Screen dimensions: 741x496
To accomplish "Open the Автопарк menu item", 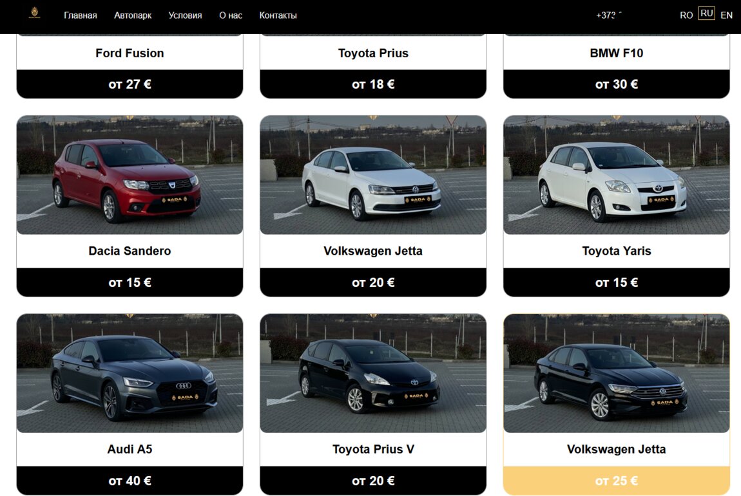I will point(133,15).
